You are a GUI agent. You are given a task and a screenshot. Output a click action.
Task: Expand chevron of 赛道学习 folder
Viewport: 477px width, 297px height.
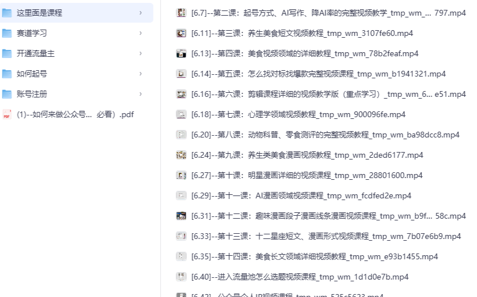pos(141,33)
